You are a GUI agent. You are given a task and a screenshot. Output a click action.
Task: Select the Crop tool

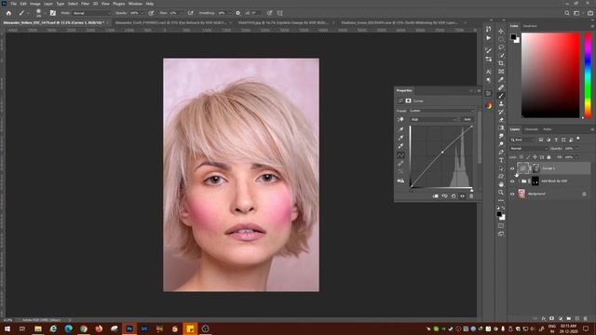[501, 63]
